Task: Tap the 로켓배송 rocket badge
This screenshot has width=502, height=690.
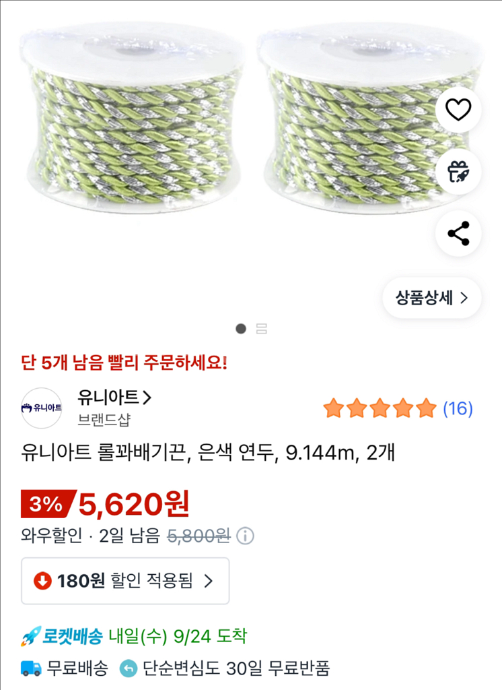Action: point(62,635)
